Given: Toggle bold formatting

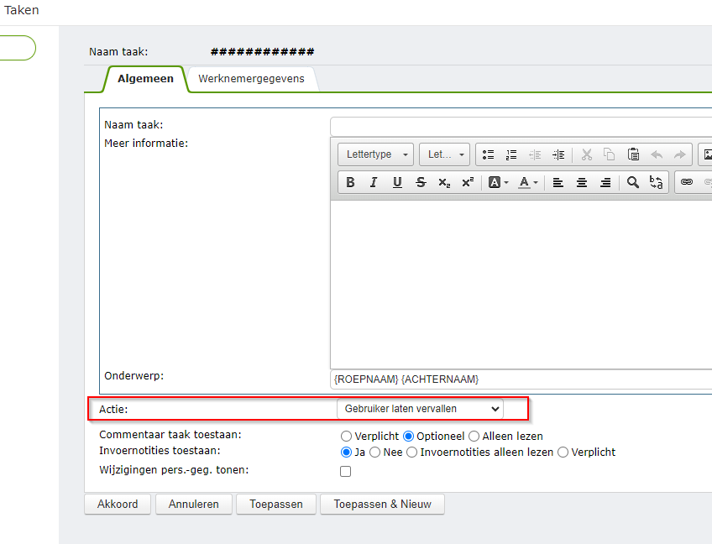Looking at the screenshot, I should (350, 182).
